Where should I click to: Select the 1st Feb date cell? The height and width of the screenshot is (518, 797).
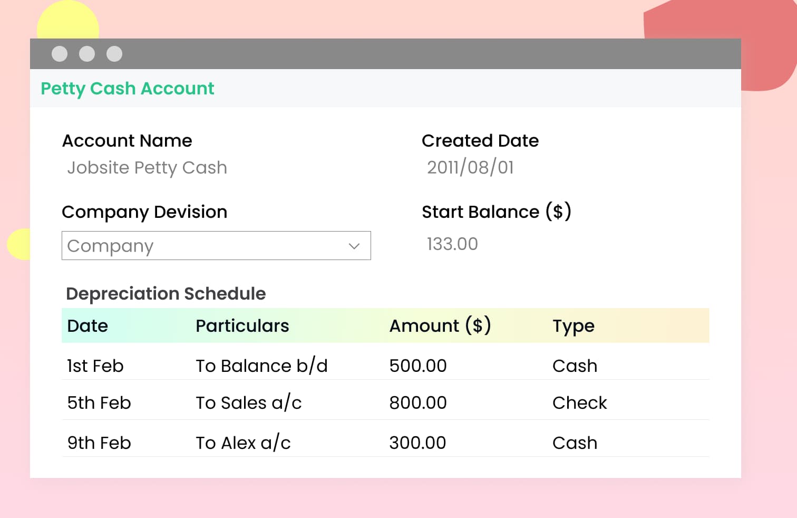pos(95,366)
